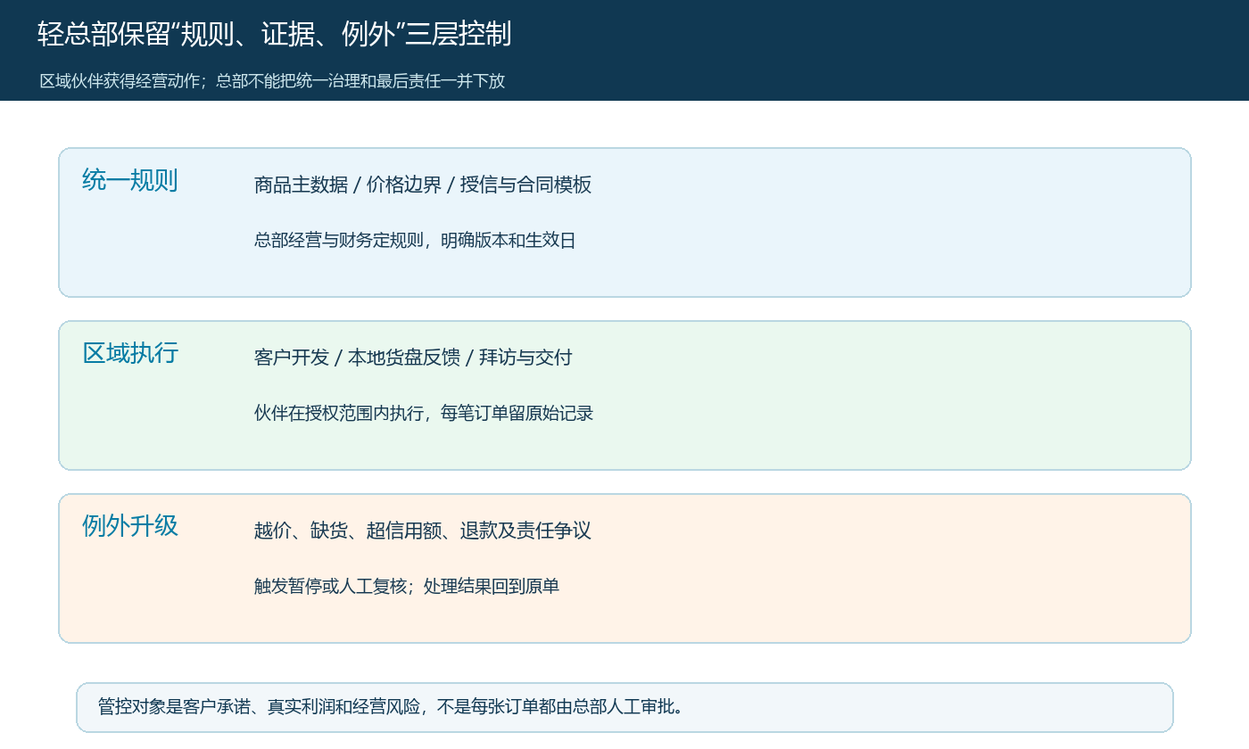Select the line 商品主数据 / 价格边界 / 授信与合同模板

[423, 185]
